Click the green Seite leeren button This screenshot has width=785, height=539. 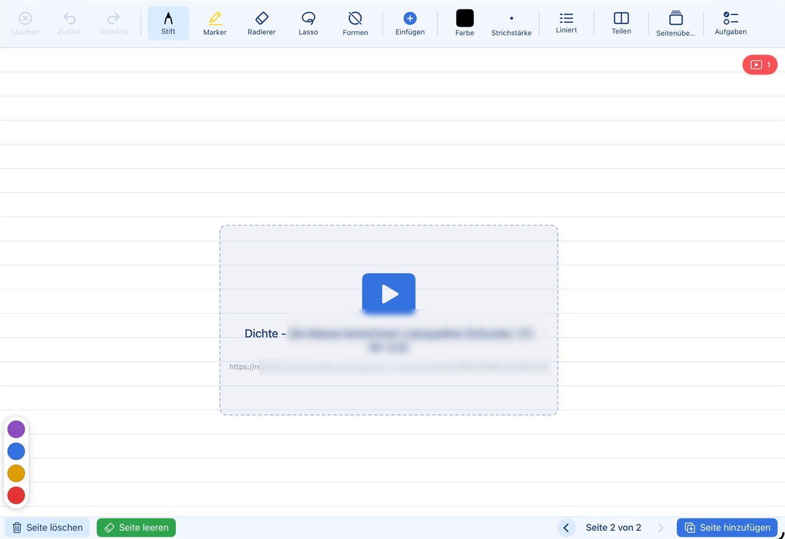[x=136, y=527]
